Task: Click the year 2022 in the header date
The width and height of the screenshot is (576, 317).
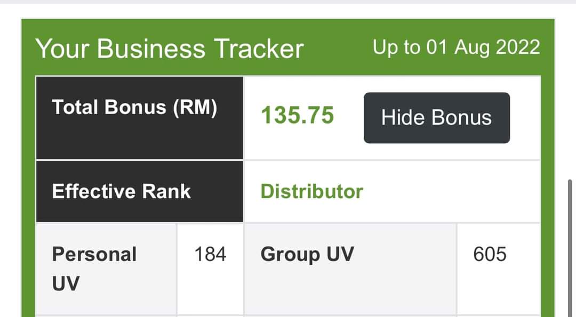Action: click(x=518, y=47)
